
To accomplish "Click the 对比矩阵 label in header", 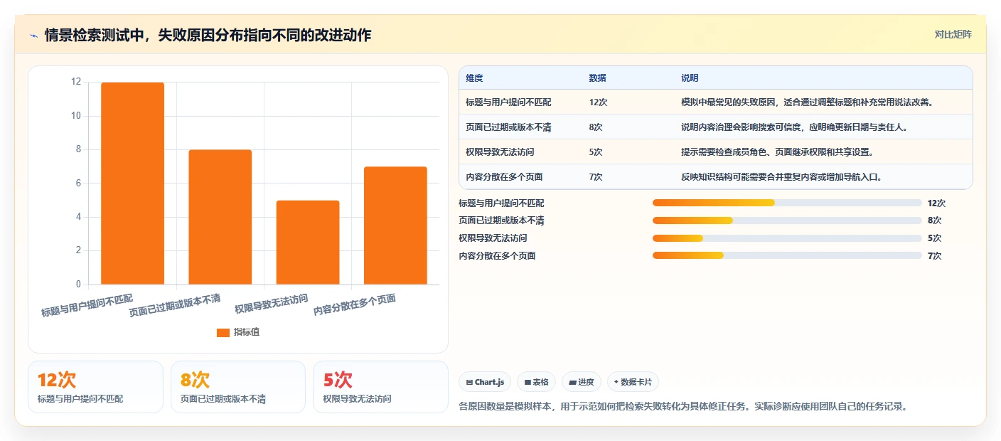I will [953, 34].
